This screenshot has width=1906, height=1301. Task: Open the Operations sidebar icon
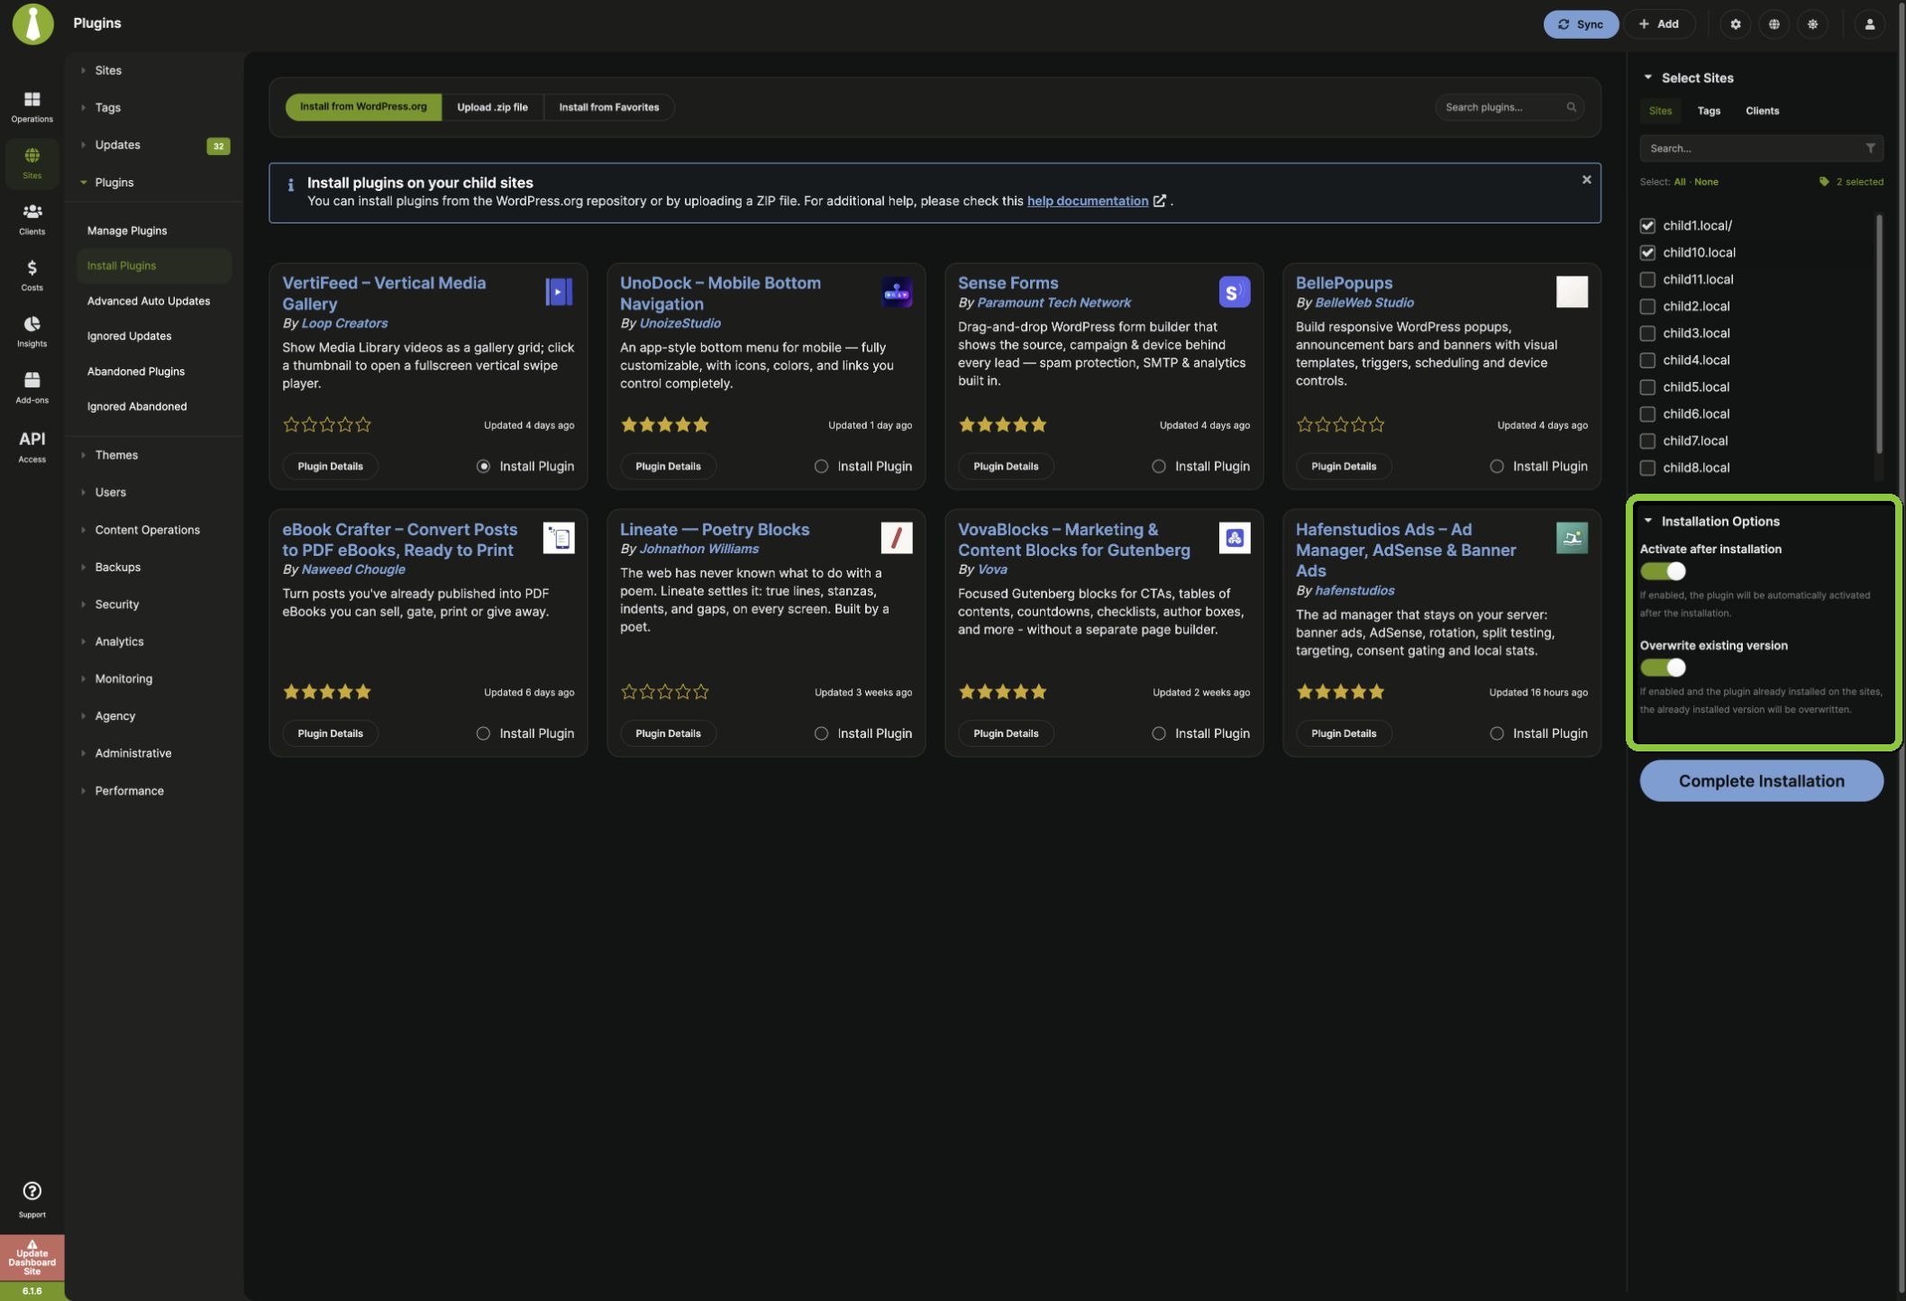click(32, 106)
